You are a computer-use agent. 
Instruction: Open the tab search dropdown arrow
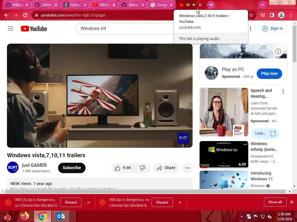(x=262, y=5)
